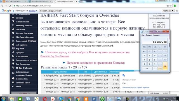Click the backspace arrow in Calculator
The width and height of the screenshot is (179, 101).
(144, 51)
